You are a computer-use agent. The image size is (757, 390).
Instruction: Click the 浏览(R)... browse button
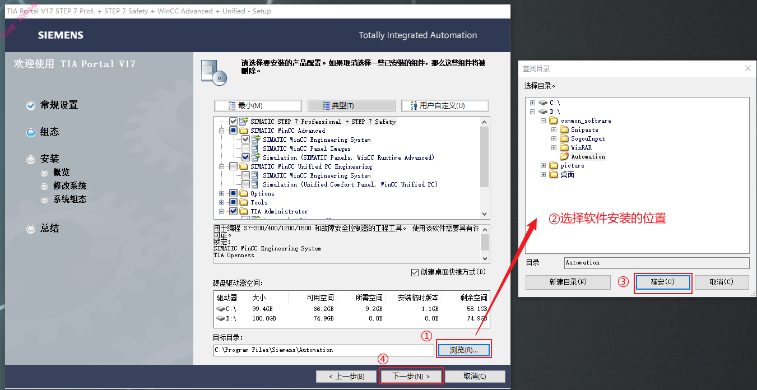[x=464, y=350]
